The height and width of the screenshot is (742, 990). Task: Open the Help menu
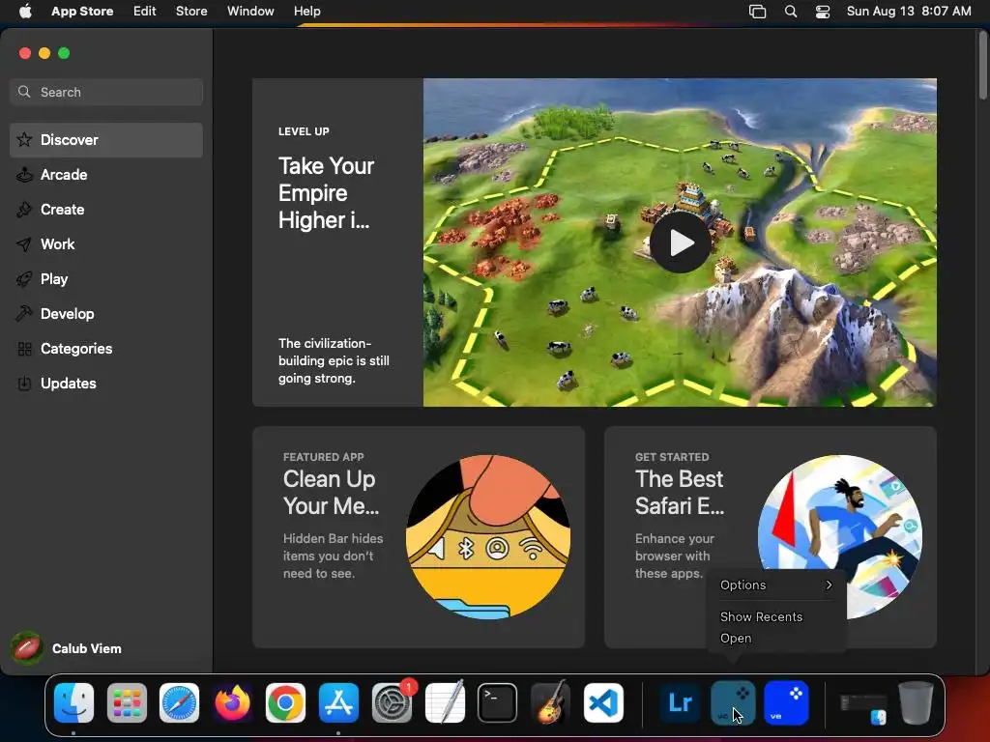306,11
